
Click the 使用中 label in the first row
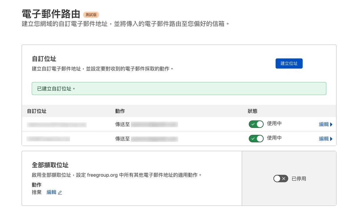pos(274,123)
